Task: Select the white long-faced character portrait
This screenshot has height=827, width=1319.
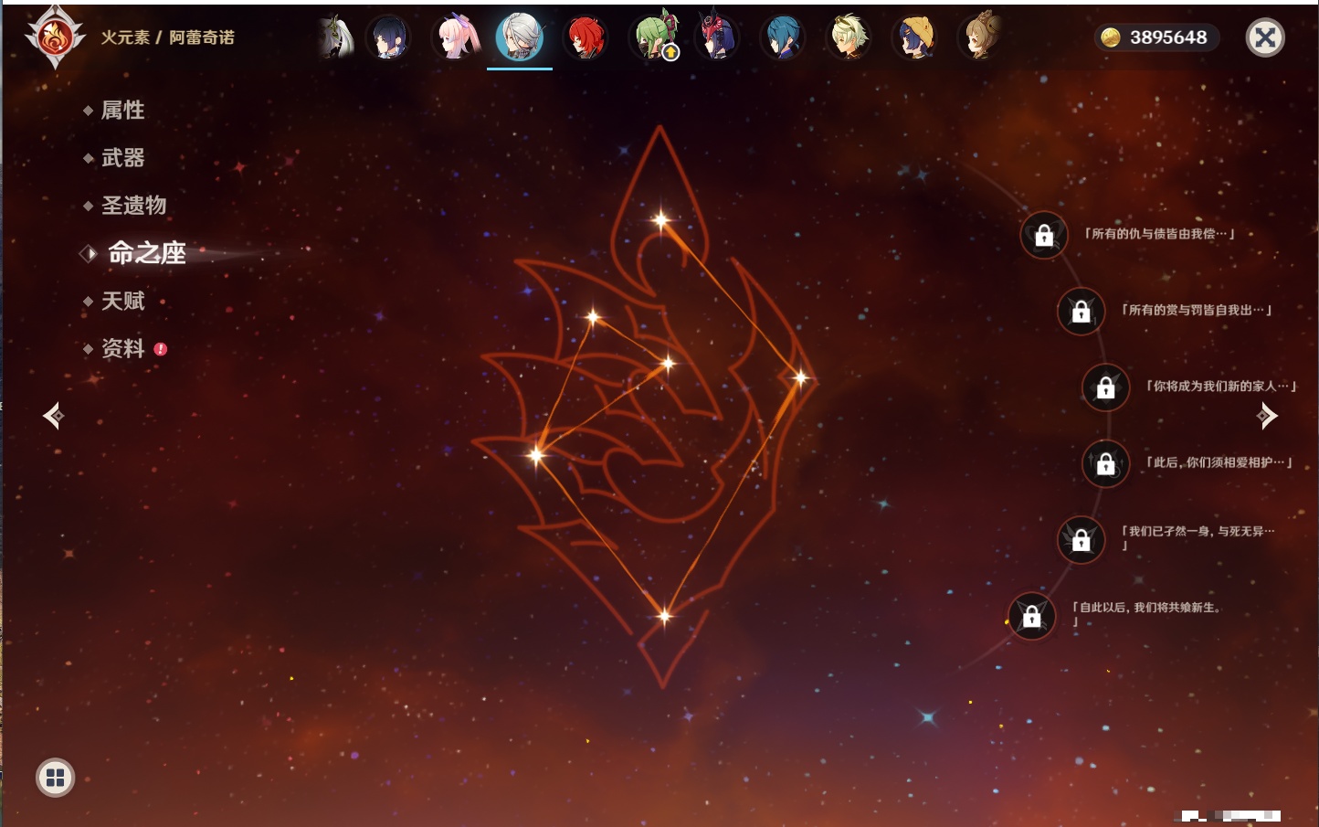Action: point(335,37)
